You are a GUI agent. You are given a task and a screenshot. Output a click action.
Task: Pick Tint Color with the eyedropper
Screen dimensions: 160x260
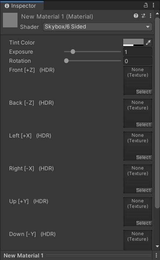[148, 42]
